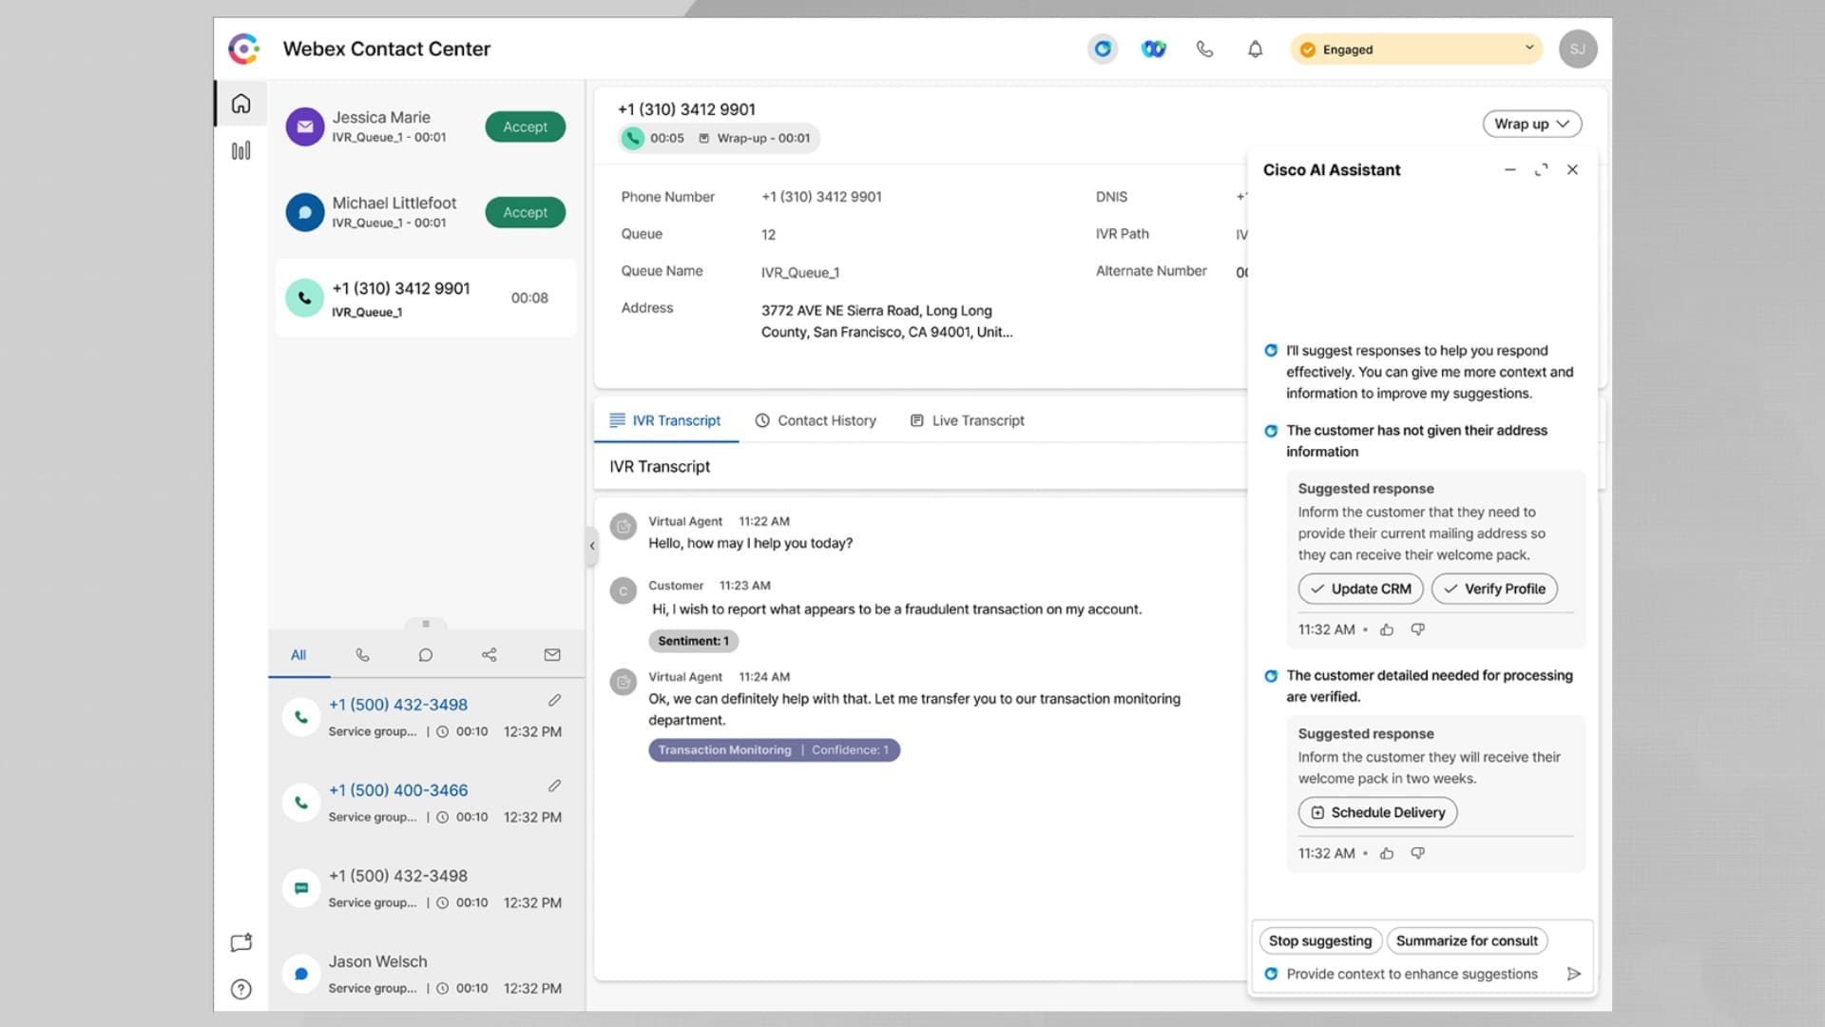Open Jason Welsch history entry
Screen dimensions: 1825x1027
tap(426, 974)
